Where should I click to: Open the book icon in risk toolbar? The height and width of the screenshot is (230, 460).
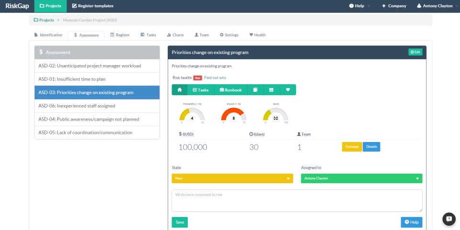(x=255, y=90)
